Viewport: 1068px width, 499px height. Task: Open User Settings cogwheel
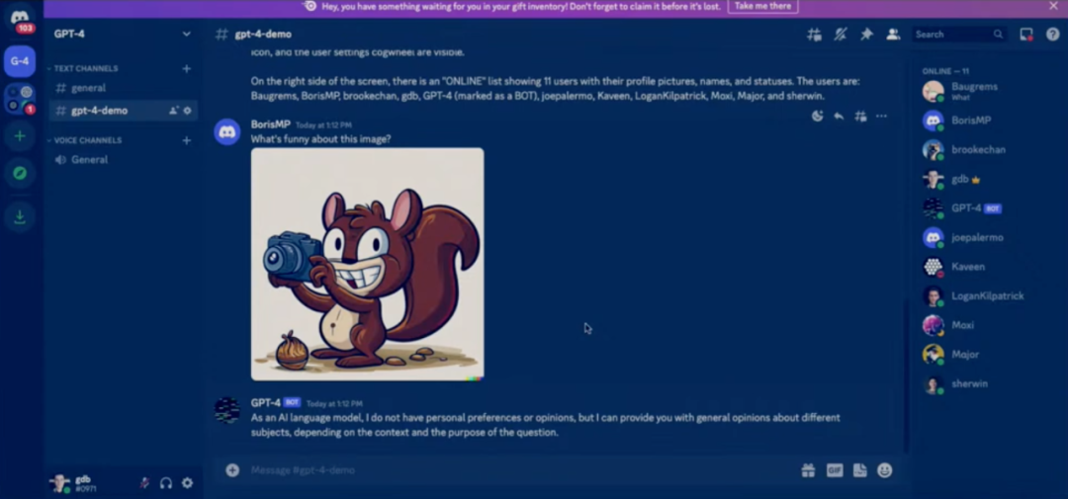point(187,483)
